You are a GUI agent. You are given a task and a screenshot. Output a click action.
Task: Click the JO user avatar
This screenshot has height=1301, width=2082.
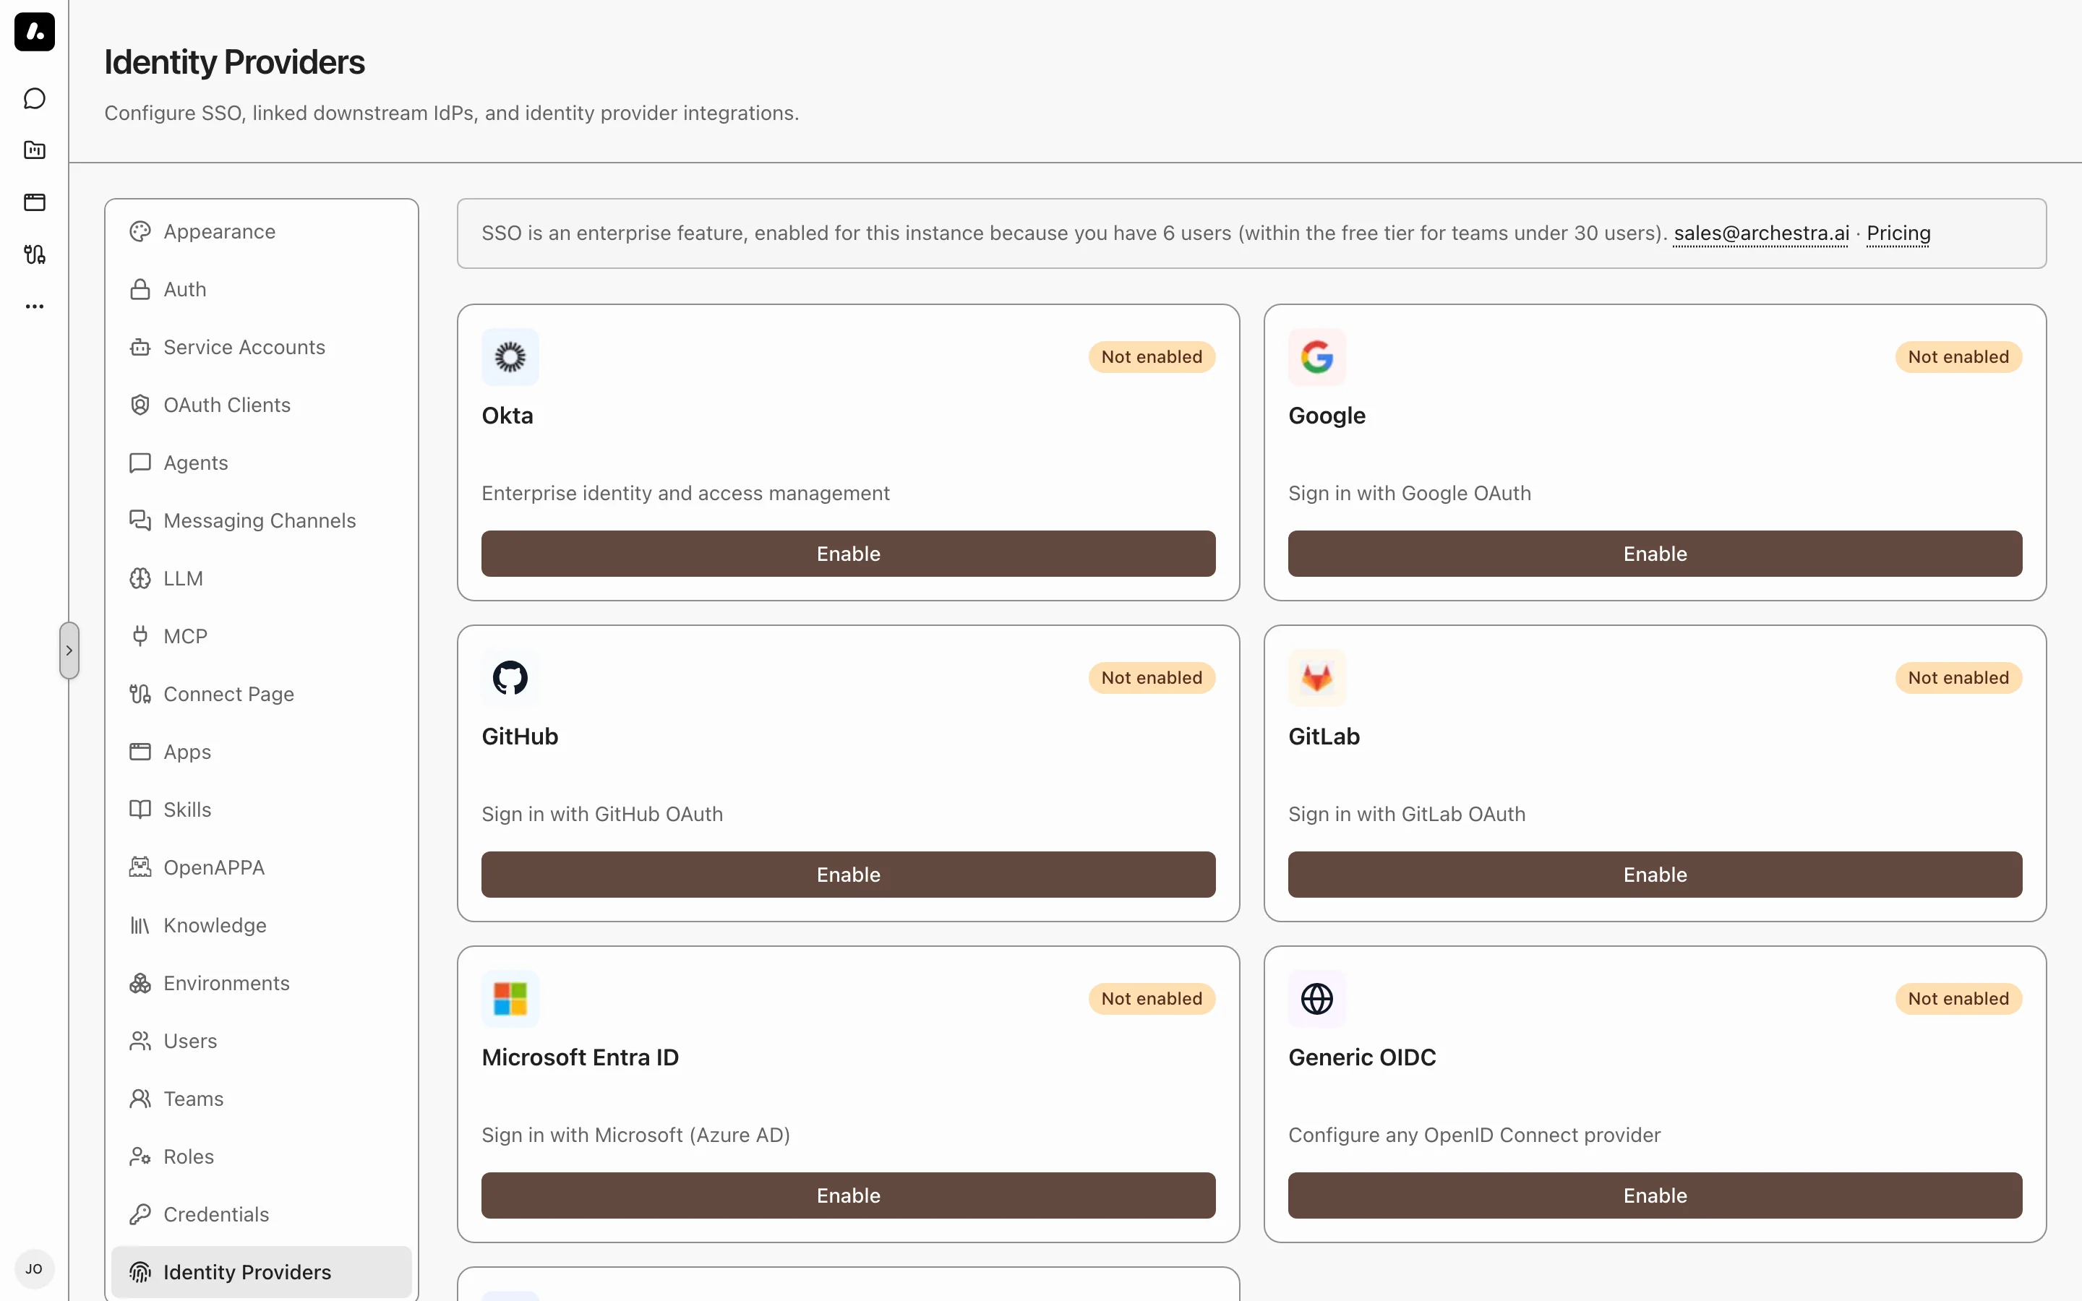click(x=35, y=1268)
